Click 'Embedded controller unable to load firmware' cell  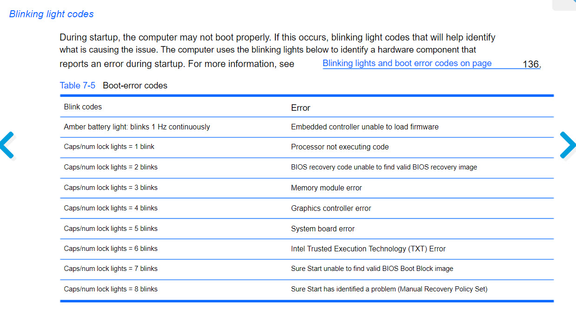(365, 127)
